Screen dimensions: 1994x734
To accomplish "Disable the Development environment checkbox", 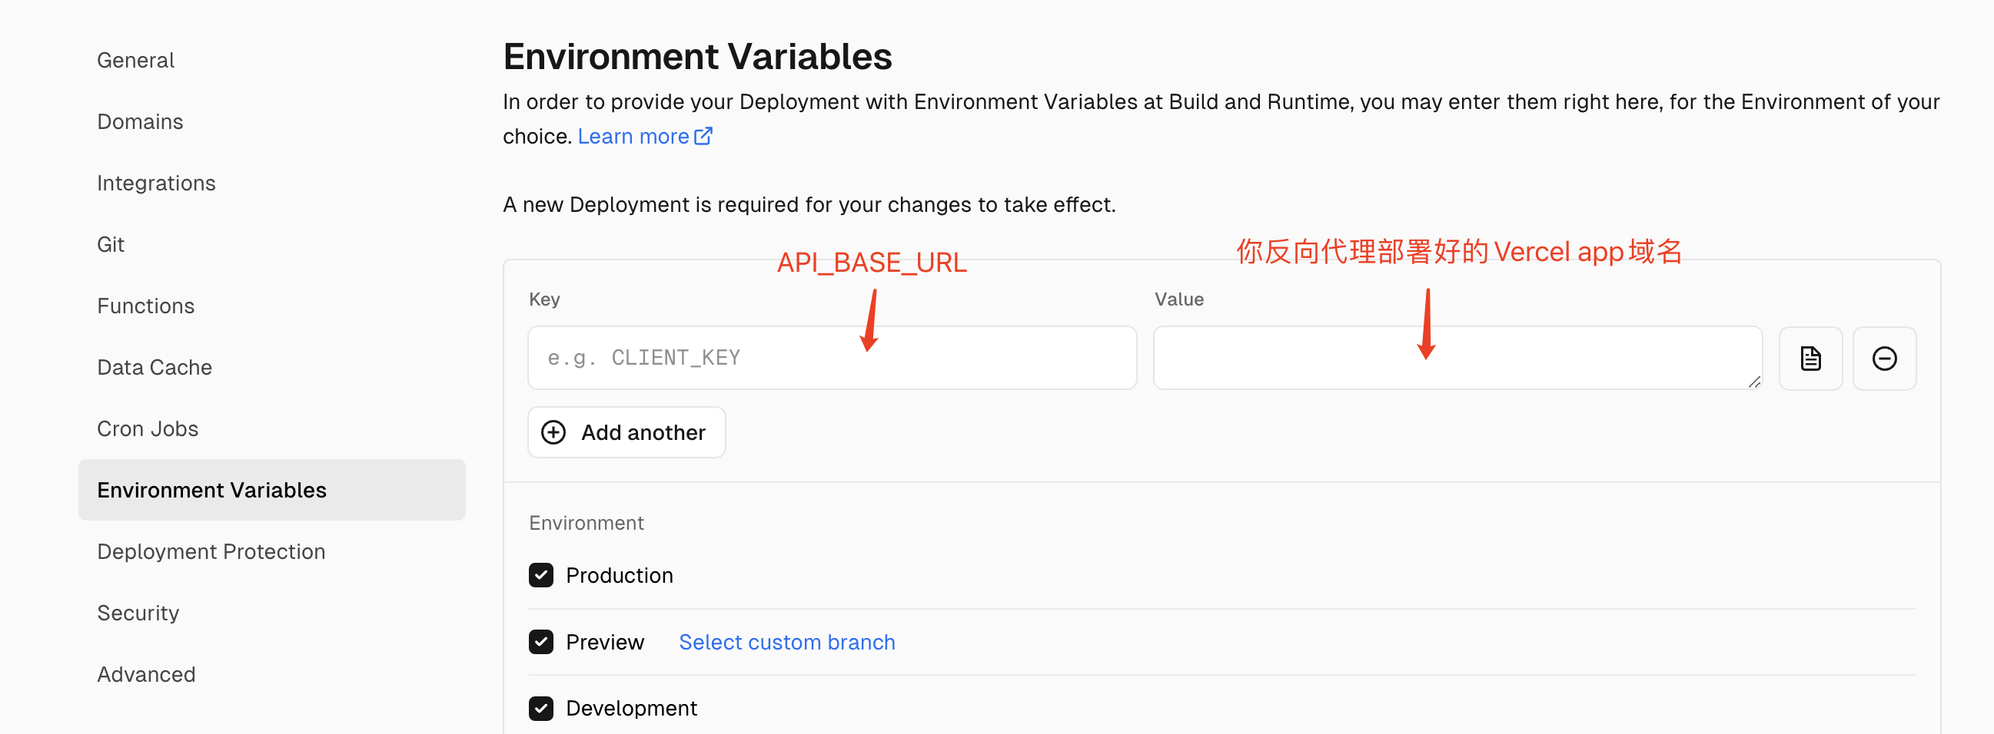I will (541, 708).
